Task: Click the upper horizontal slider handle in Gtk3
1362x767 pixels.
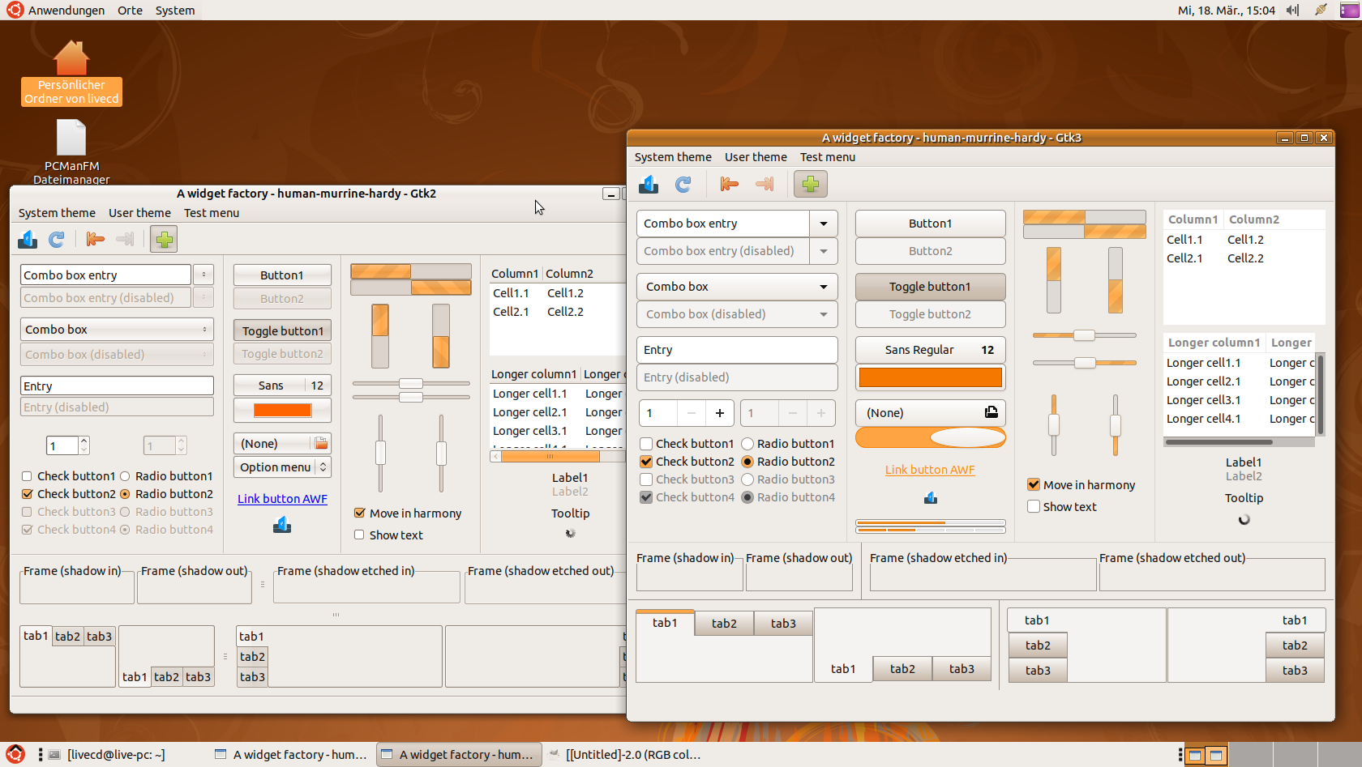Action: [x=1084, y=335]
